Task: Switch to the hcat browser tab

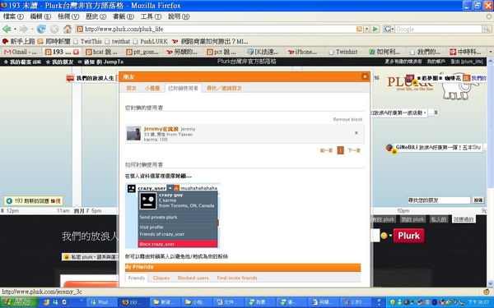Action: (101, 52)
